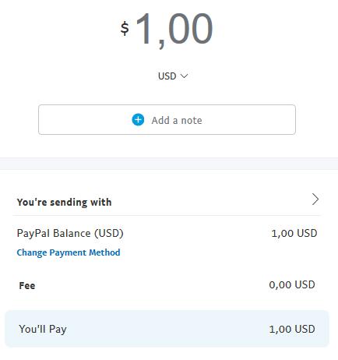Open the Change Payment Method link
Viewport: 338px width, 360px height.
point(69,252)
